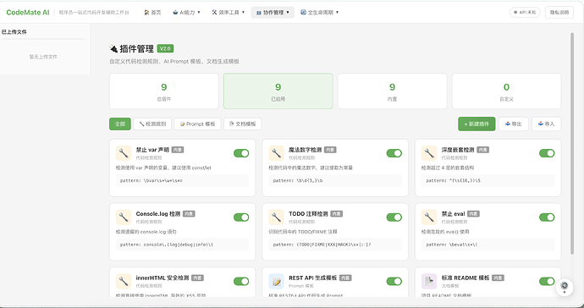
Task: Click the pattern text for TODO 注释检测
Action: pyautogui.click(x=322, y=245)
